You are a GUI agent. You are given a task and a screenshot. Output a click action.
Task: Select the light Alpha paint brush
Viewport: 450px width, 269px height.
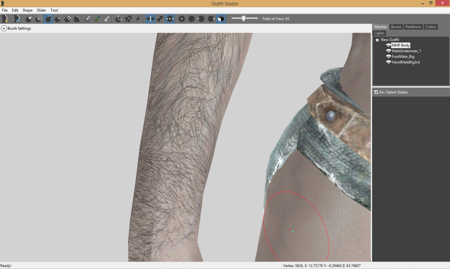(107, 19)
